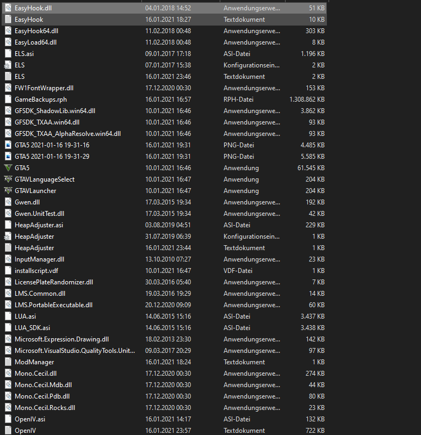Click the date 18.02.2013 23:30
This screenshot has height=435, width=421.
(x=168, y=339)
